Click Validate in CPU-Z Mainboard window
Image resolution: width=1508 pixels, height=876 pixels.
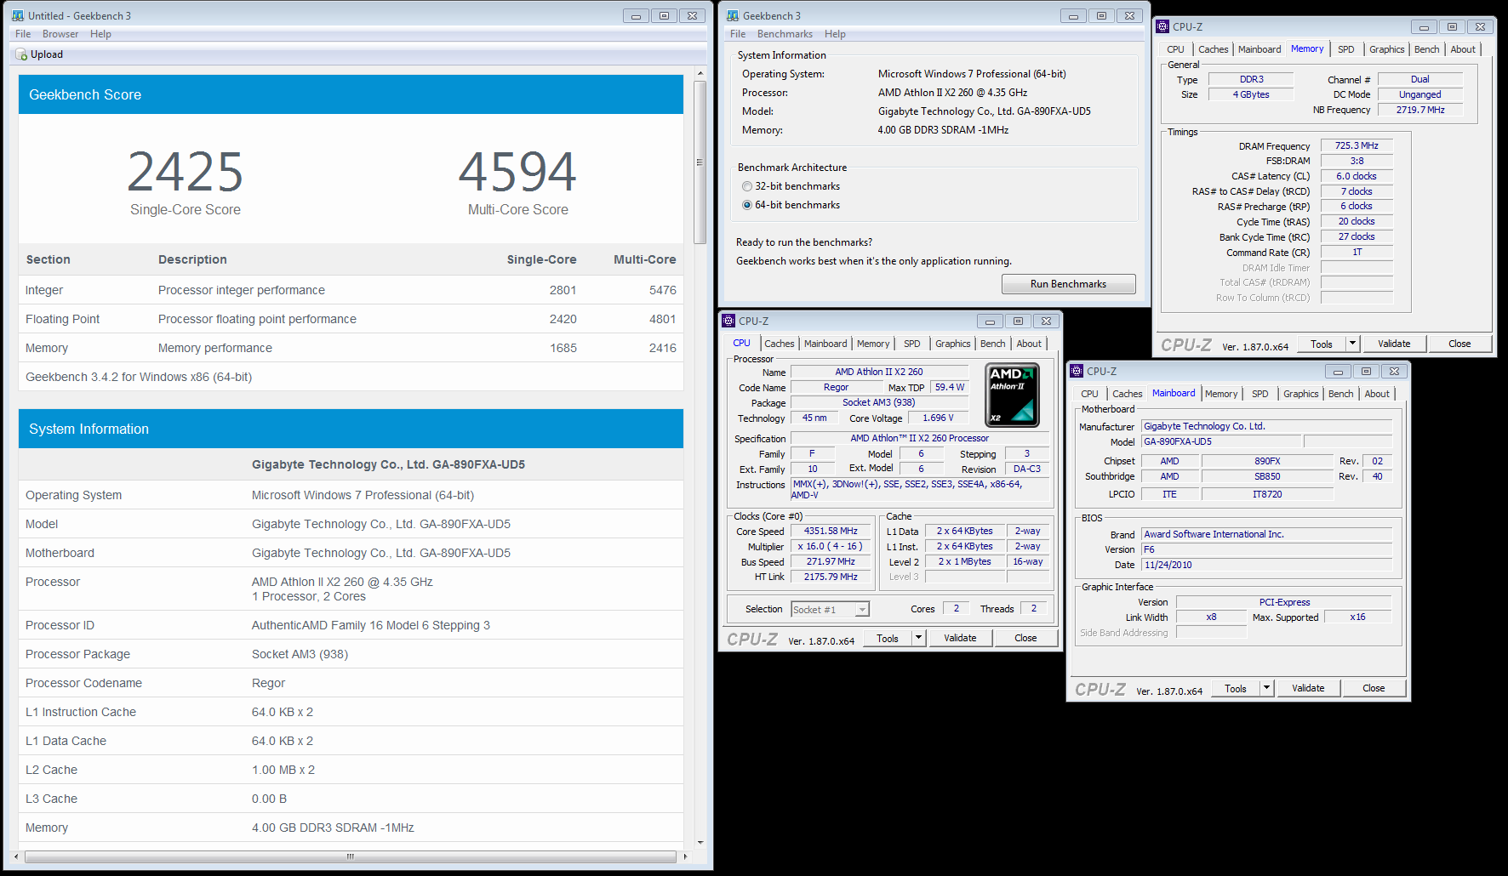point(1307,688)
